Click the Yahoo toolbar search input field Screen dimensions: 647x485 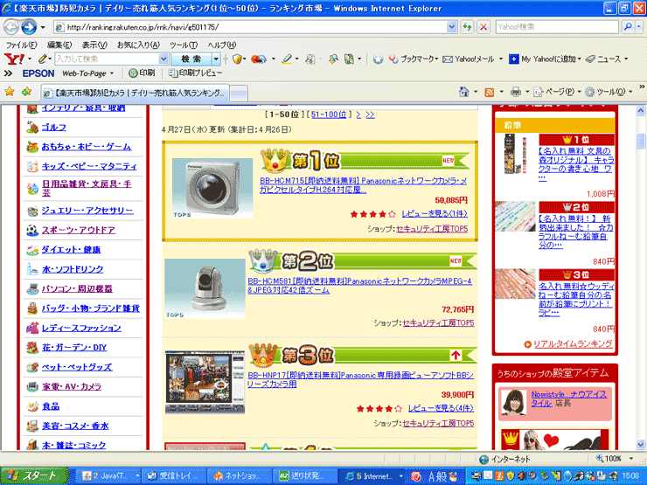(107, 59)
